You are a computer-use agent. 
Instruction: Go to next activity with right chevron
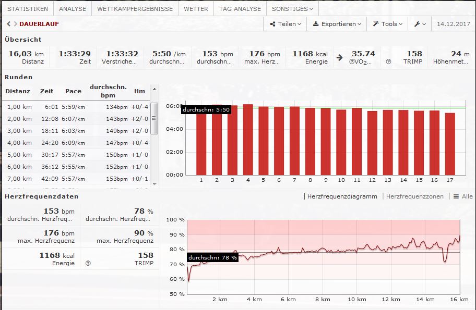point(15,24)
